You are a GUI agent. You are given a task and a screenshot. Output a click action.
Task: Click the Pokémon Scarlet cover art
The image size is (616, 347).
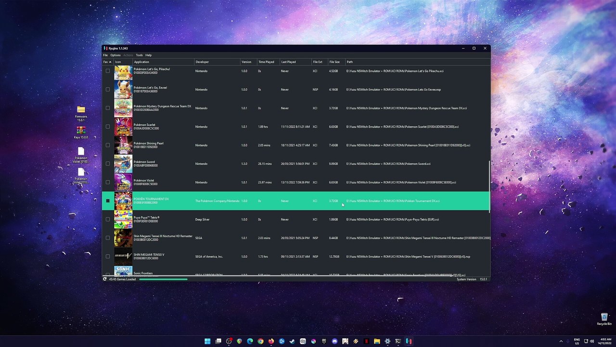point(123,127)
